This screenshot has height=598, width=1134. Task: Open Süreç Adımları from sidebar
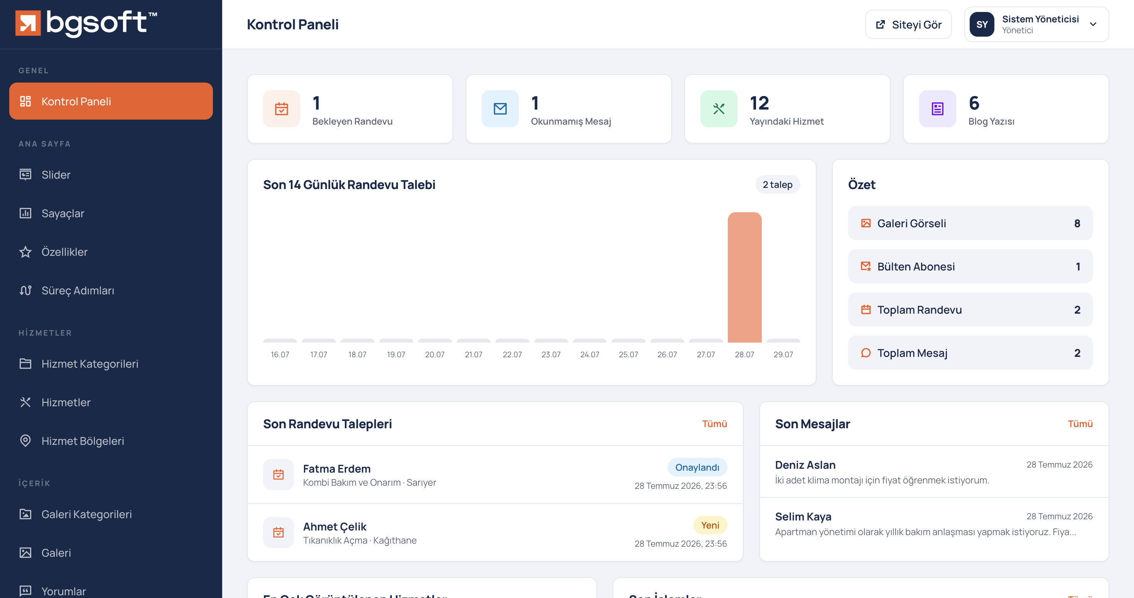point(111,291)
